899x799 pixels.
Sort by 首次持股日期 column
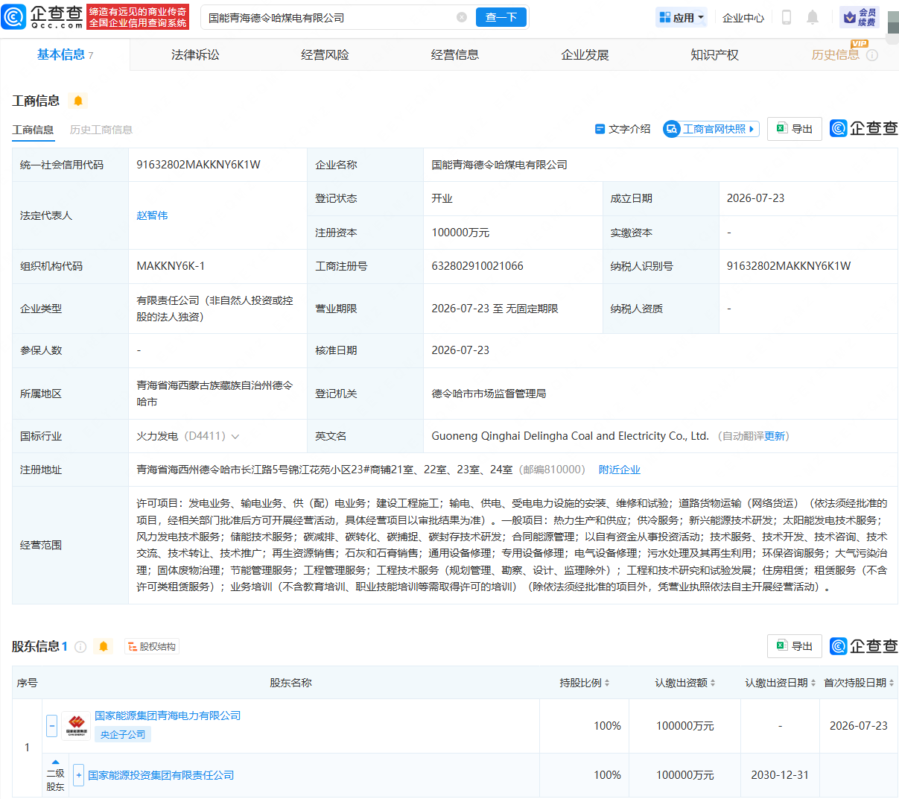click(x=892, y=683)
